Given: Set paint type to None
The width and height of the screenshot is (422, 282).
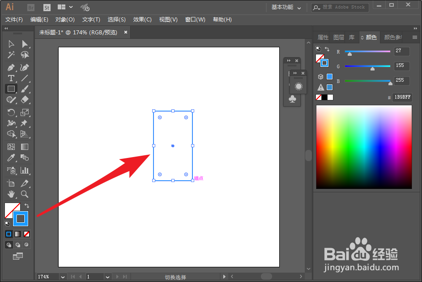Looking at the screenshot, I should pos(27,234).
